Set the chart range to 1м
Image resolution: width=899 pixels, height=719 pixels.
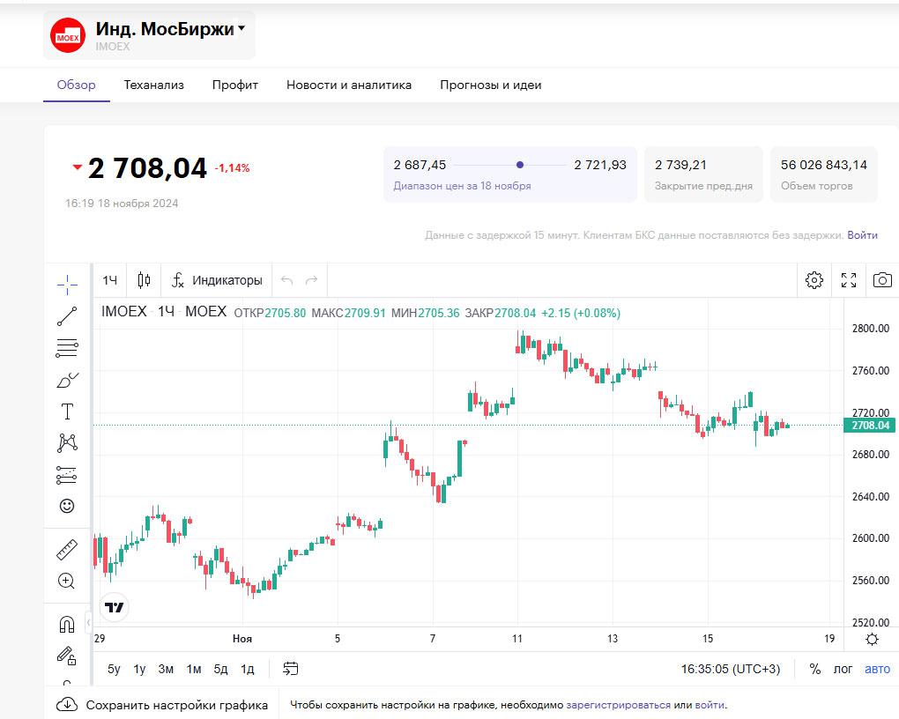tap(194, 669)
